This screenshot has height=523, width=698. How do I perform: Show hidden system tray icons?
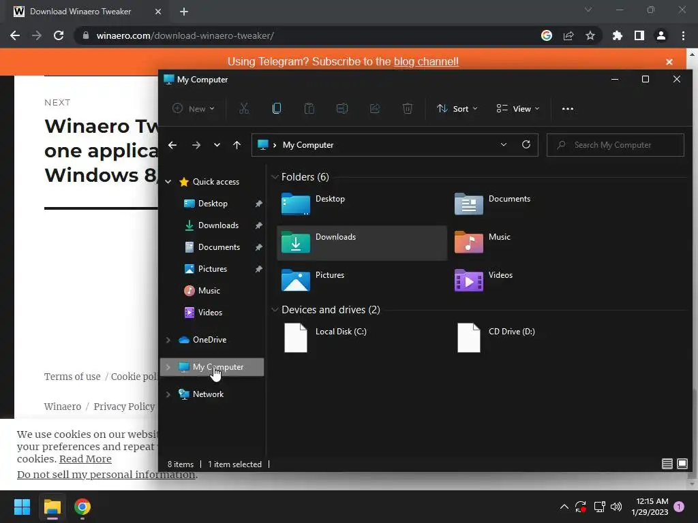(x=564, y=507)
